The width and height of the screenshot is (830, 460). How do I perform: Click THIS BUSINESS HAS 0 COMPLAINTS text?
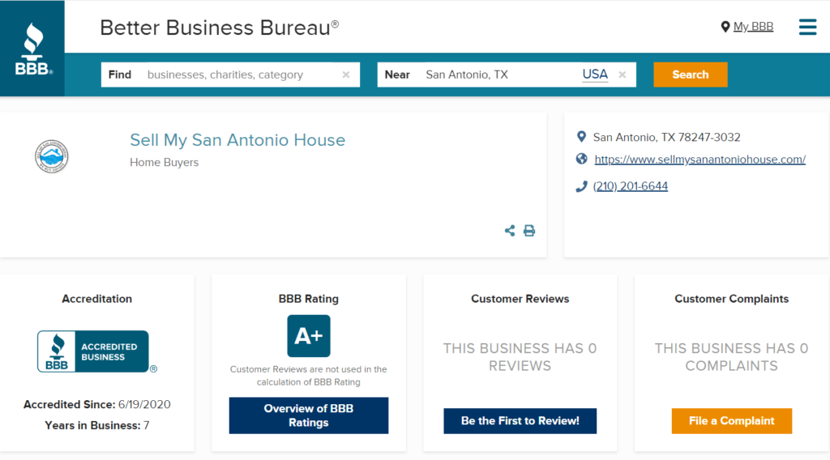click(732, 357)
